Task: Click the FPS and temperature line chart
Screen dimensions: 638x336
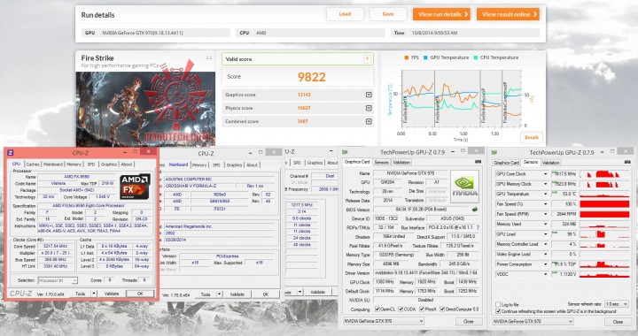Action: (462, 98)
